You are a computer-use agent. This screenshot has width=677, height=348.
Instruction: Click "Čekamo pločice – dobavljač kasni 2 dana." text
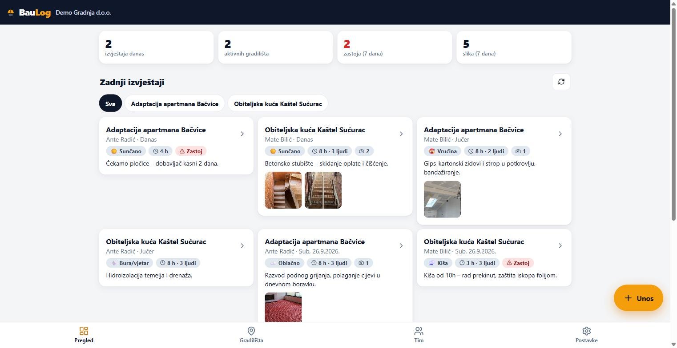tap(162, 163)
